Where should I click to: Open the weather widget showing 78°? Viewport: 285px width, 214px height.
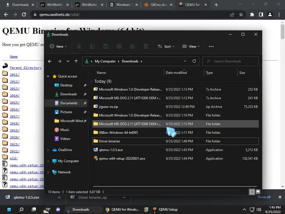[46, 210]
